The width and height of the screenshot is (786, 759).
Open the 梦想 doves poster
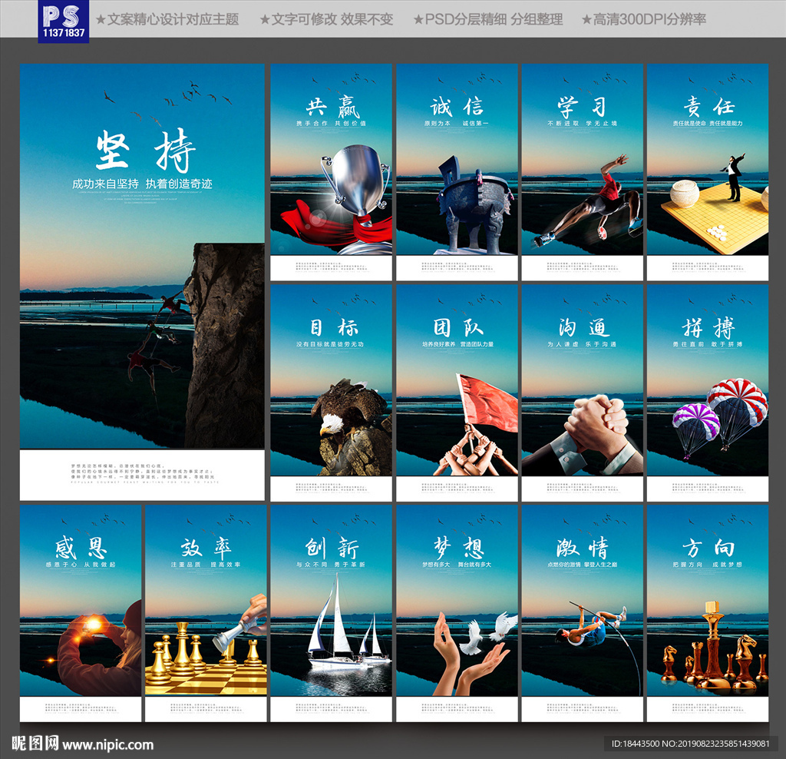457,614
